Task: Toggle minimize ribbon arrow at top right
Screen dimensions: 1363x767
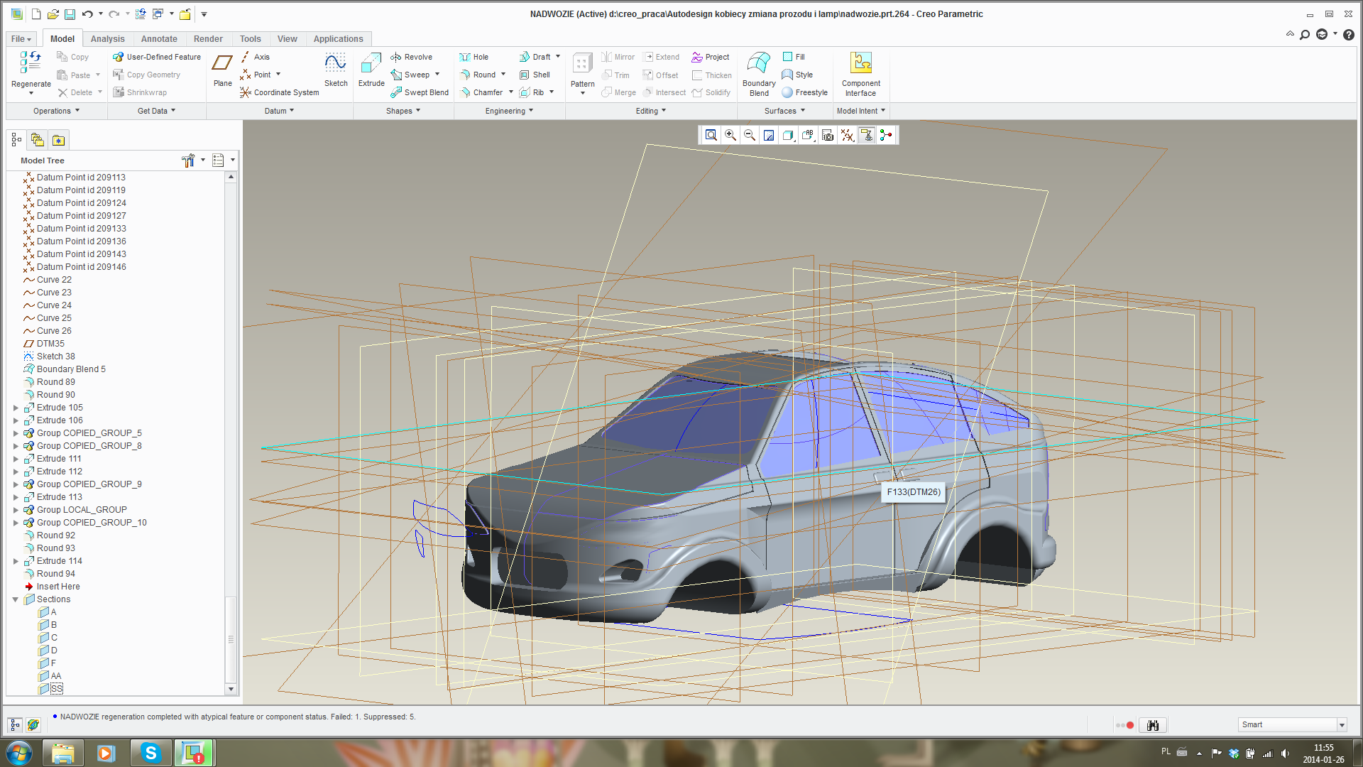Action: tap(1290, 34)
